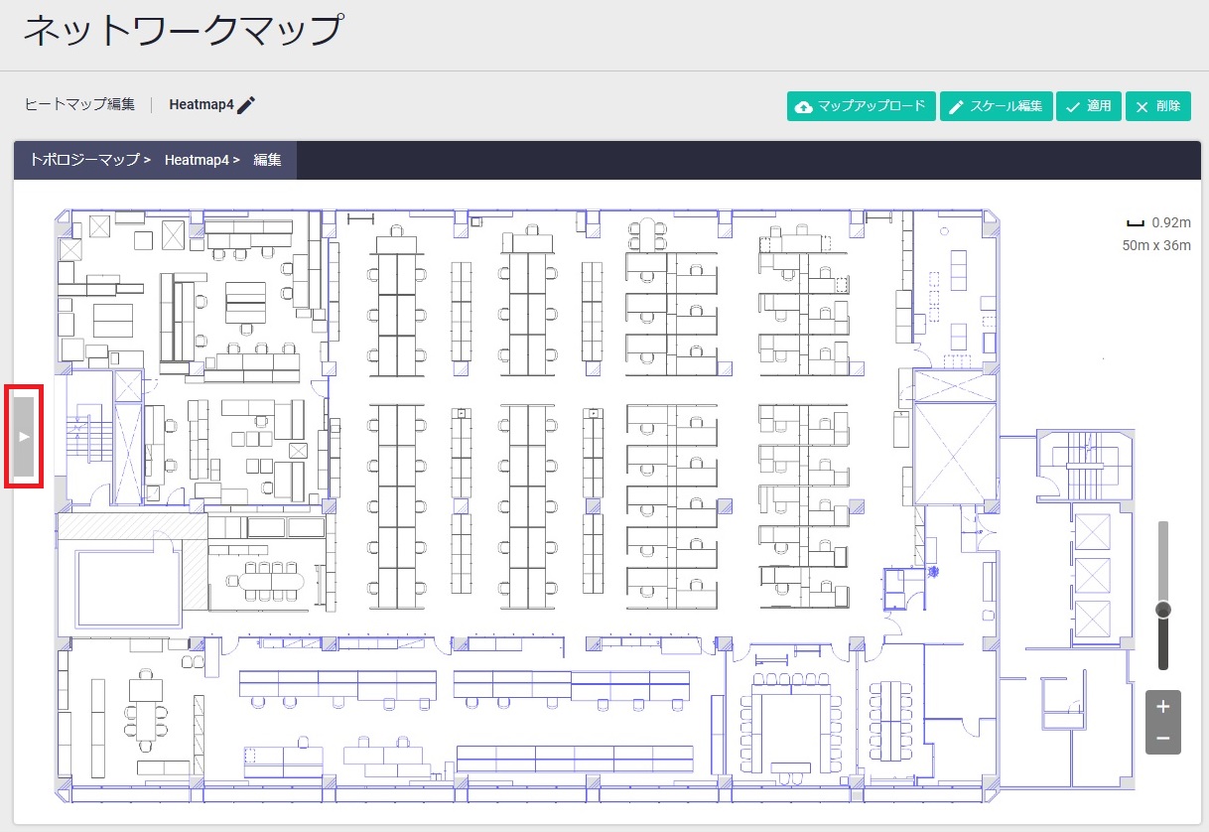Zoom in with the plus button
Screen dimensions: 1209x832
[x=1162, y=707]
